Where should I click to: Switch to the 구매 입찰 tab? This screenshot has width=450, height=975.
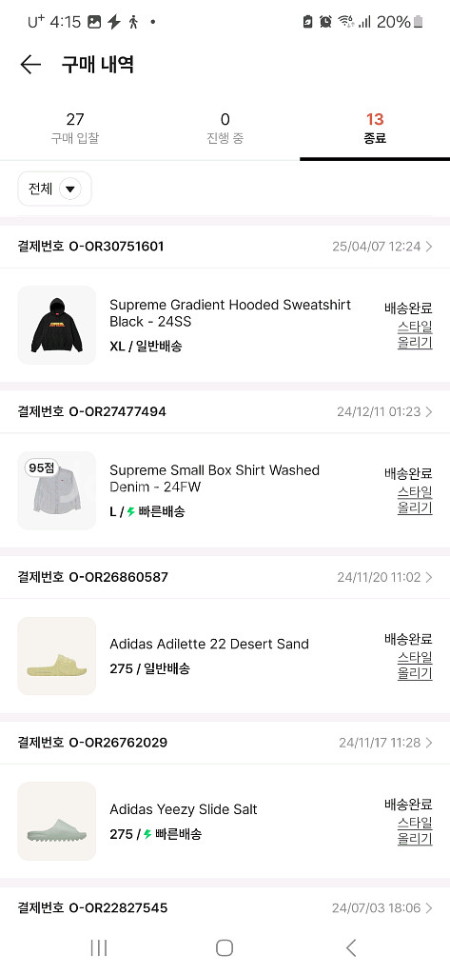coord(74,129)
